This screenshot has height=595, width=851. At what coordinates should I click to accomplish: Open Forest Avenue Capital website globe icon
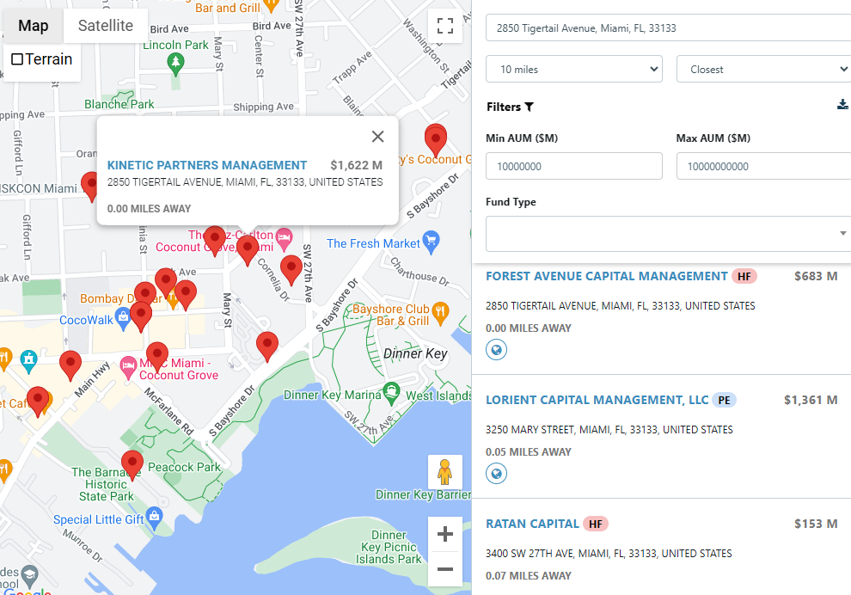[496, 350]
